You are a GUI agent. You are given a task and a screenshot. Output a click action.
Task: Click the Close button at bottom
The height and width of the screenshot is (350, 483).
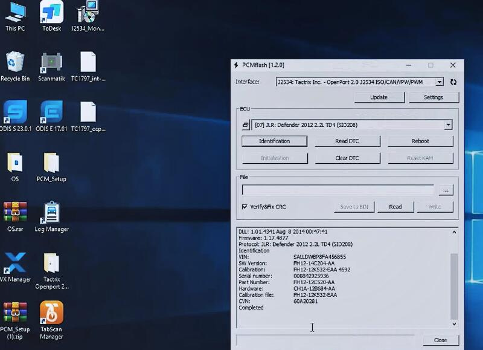click(441, 340)
